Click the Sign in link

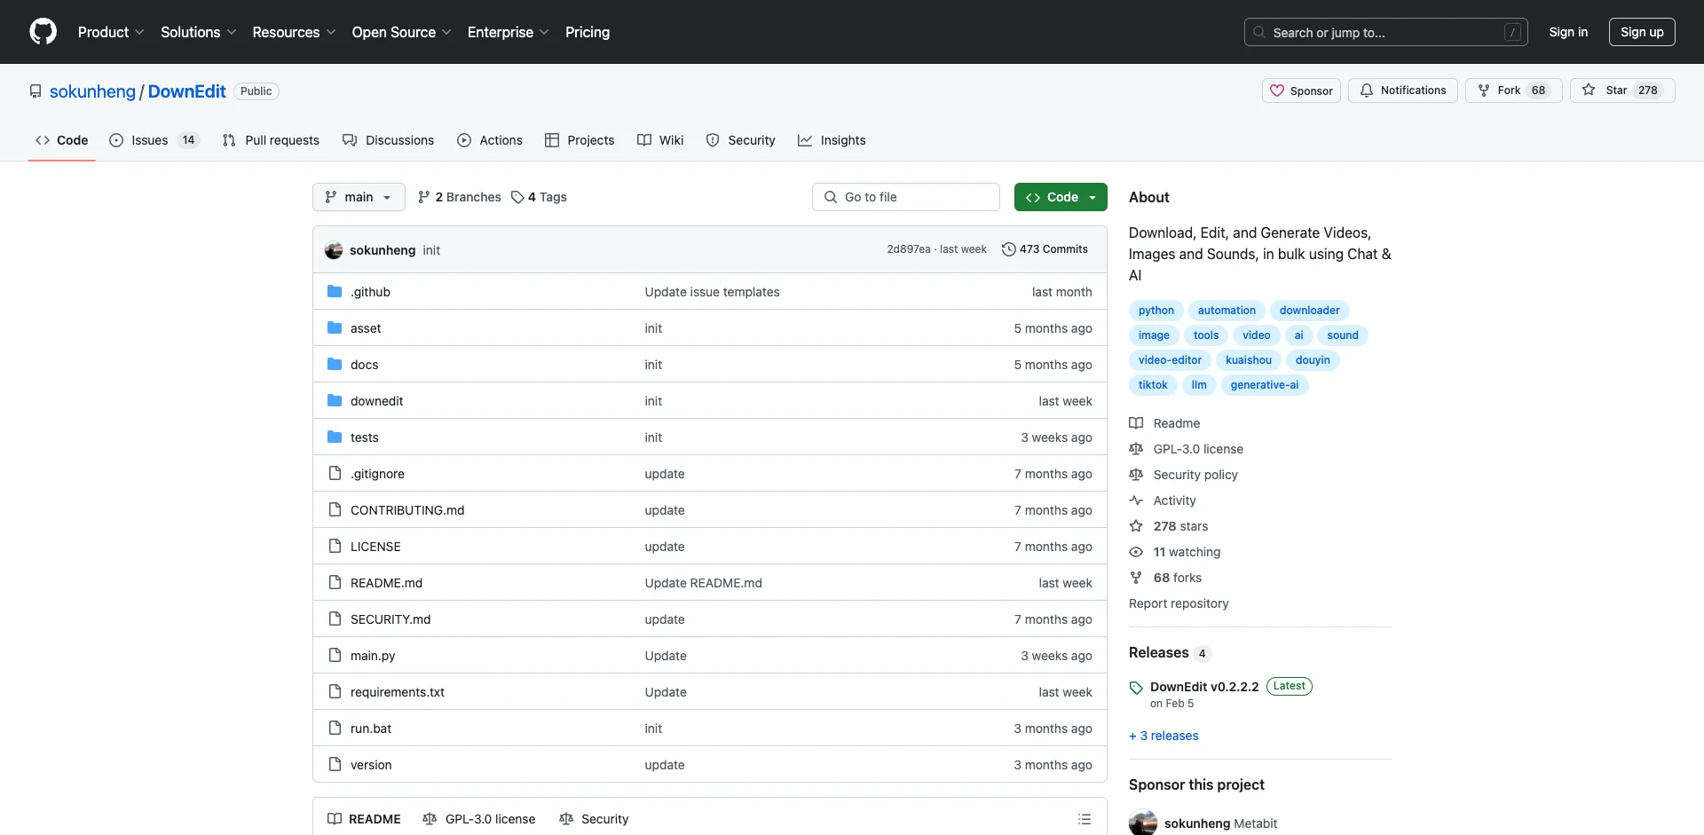click(x=1568, y=32)
